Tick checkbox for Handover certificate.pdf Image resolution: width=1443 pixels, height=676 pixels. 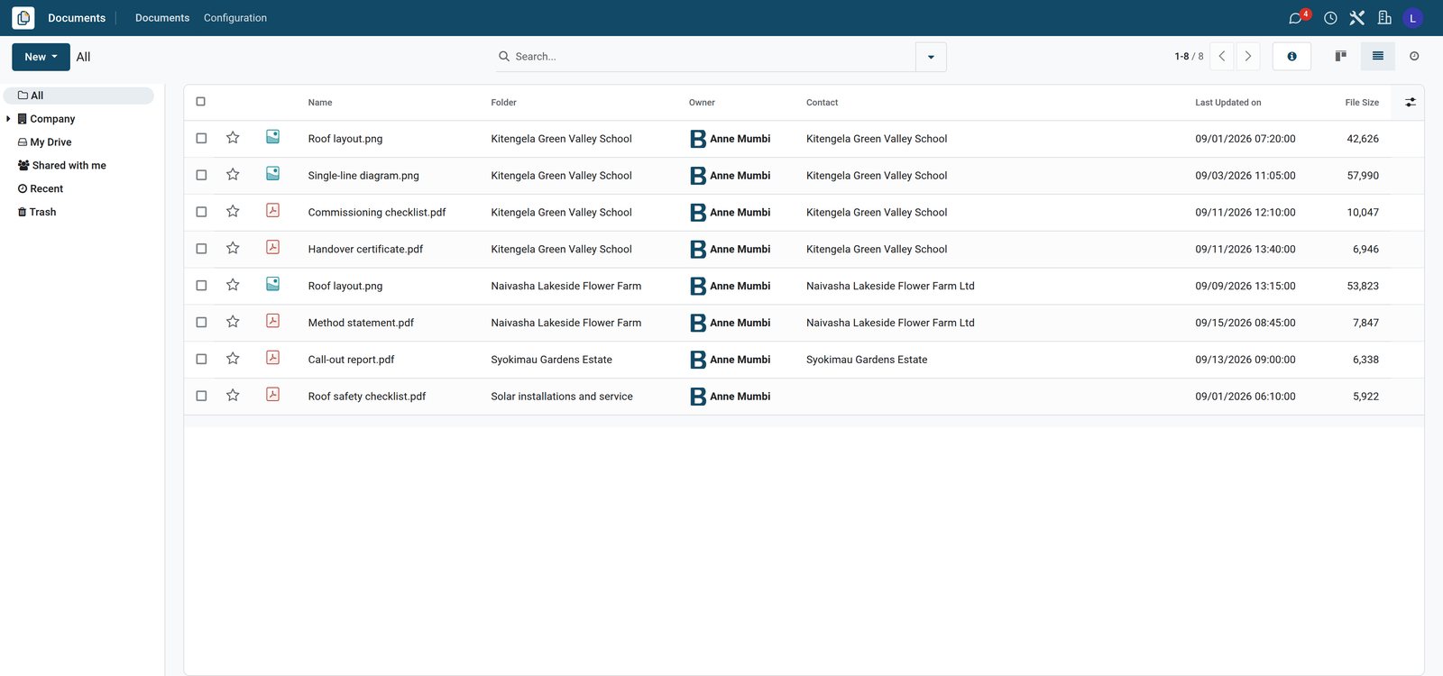201,249
